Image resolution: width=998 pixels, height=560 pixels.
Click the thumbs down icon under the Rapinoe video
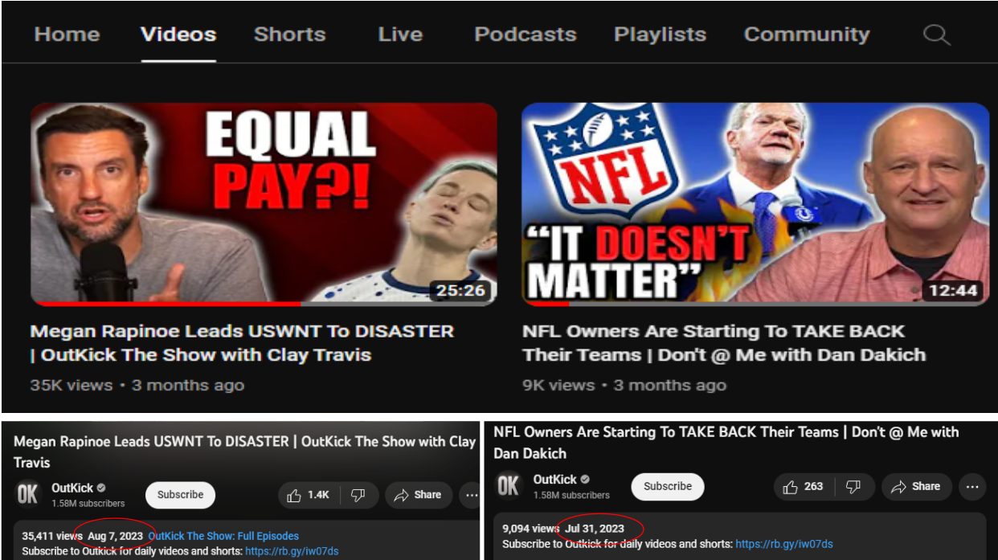point(356,495)
